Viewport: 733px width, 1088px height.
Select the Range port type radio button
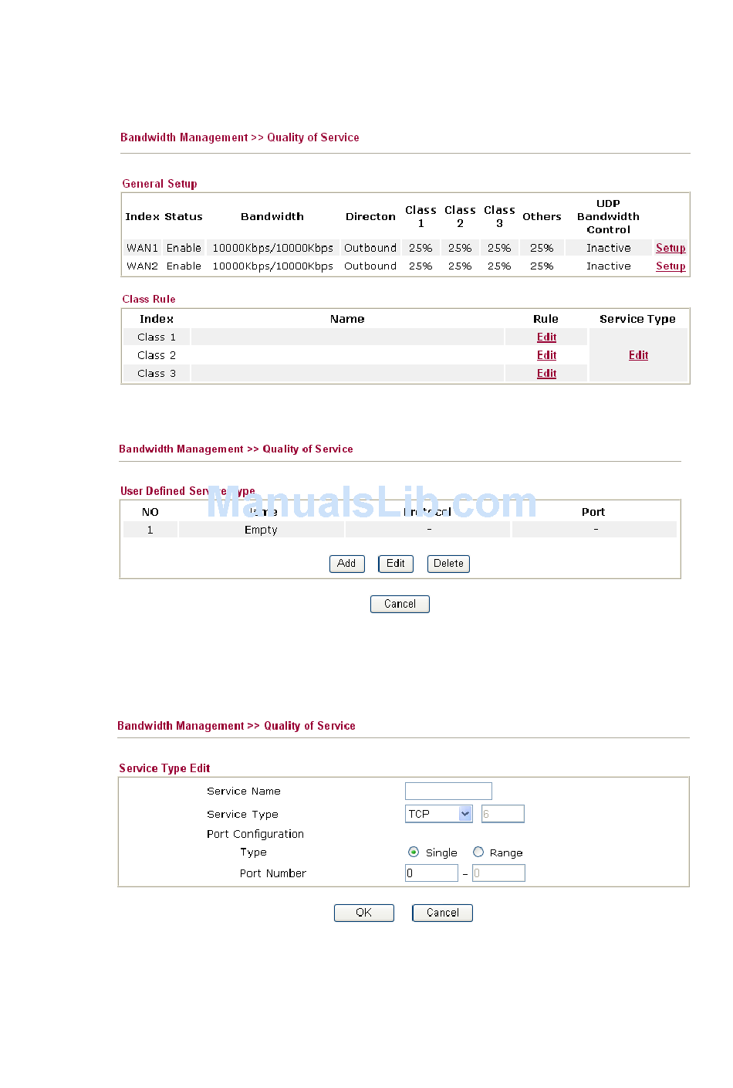(478, 852)
